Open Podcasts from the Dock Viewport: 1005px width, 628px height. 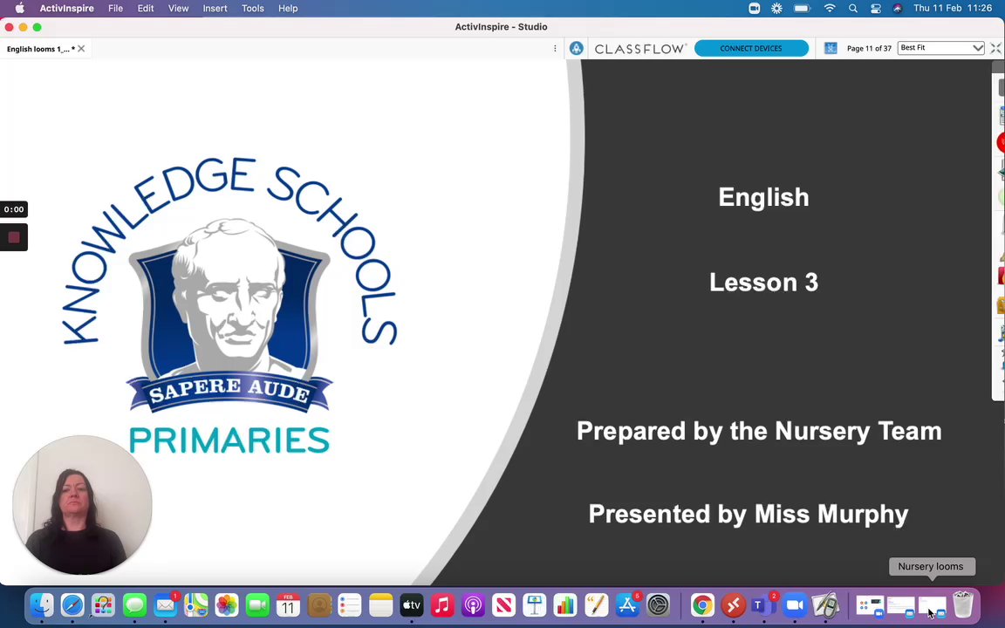point(473,605)
